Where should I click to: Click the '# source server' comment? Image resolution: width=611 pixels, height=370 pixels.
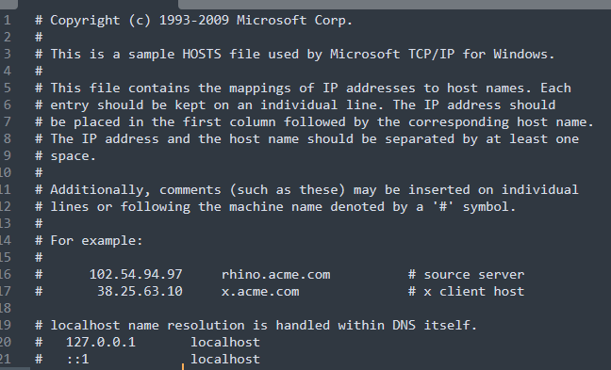click(466, 275)
